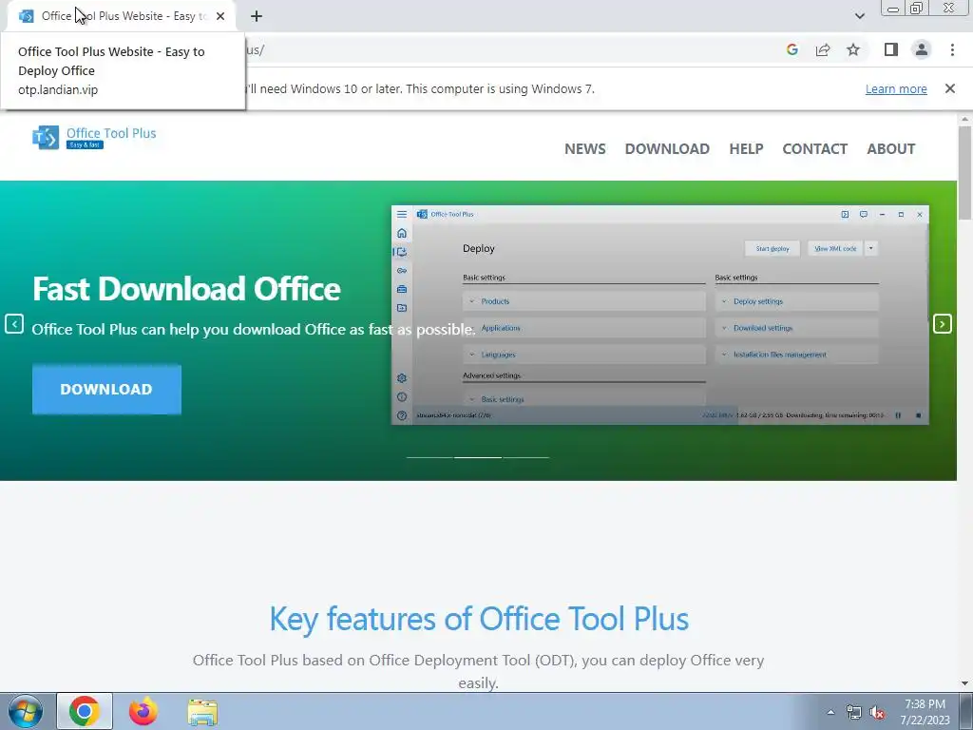Viewport: 973px width, 730px height.
Task: Bookmark this page with the star icon
Action: pyautogui.click(x=853, y=49)
